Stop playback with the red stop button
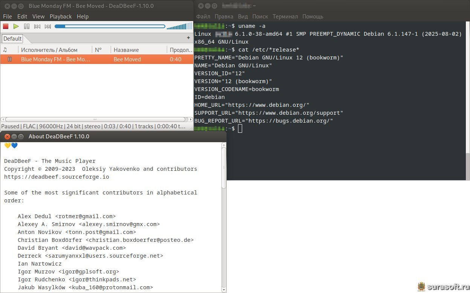The width and height of the screenshot is (470, 293). coord(6,26)
